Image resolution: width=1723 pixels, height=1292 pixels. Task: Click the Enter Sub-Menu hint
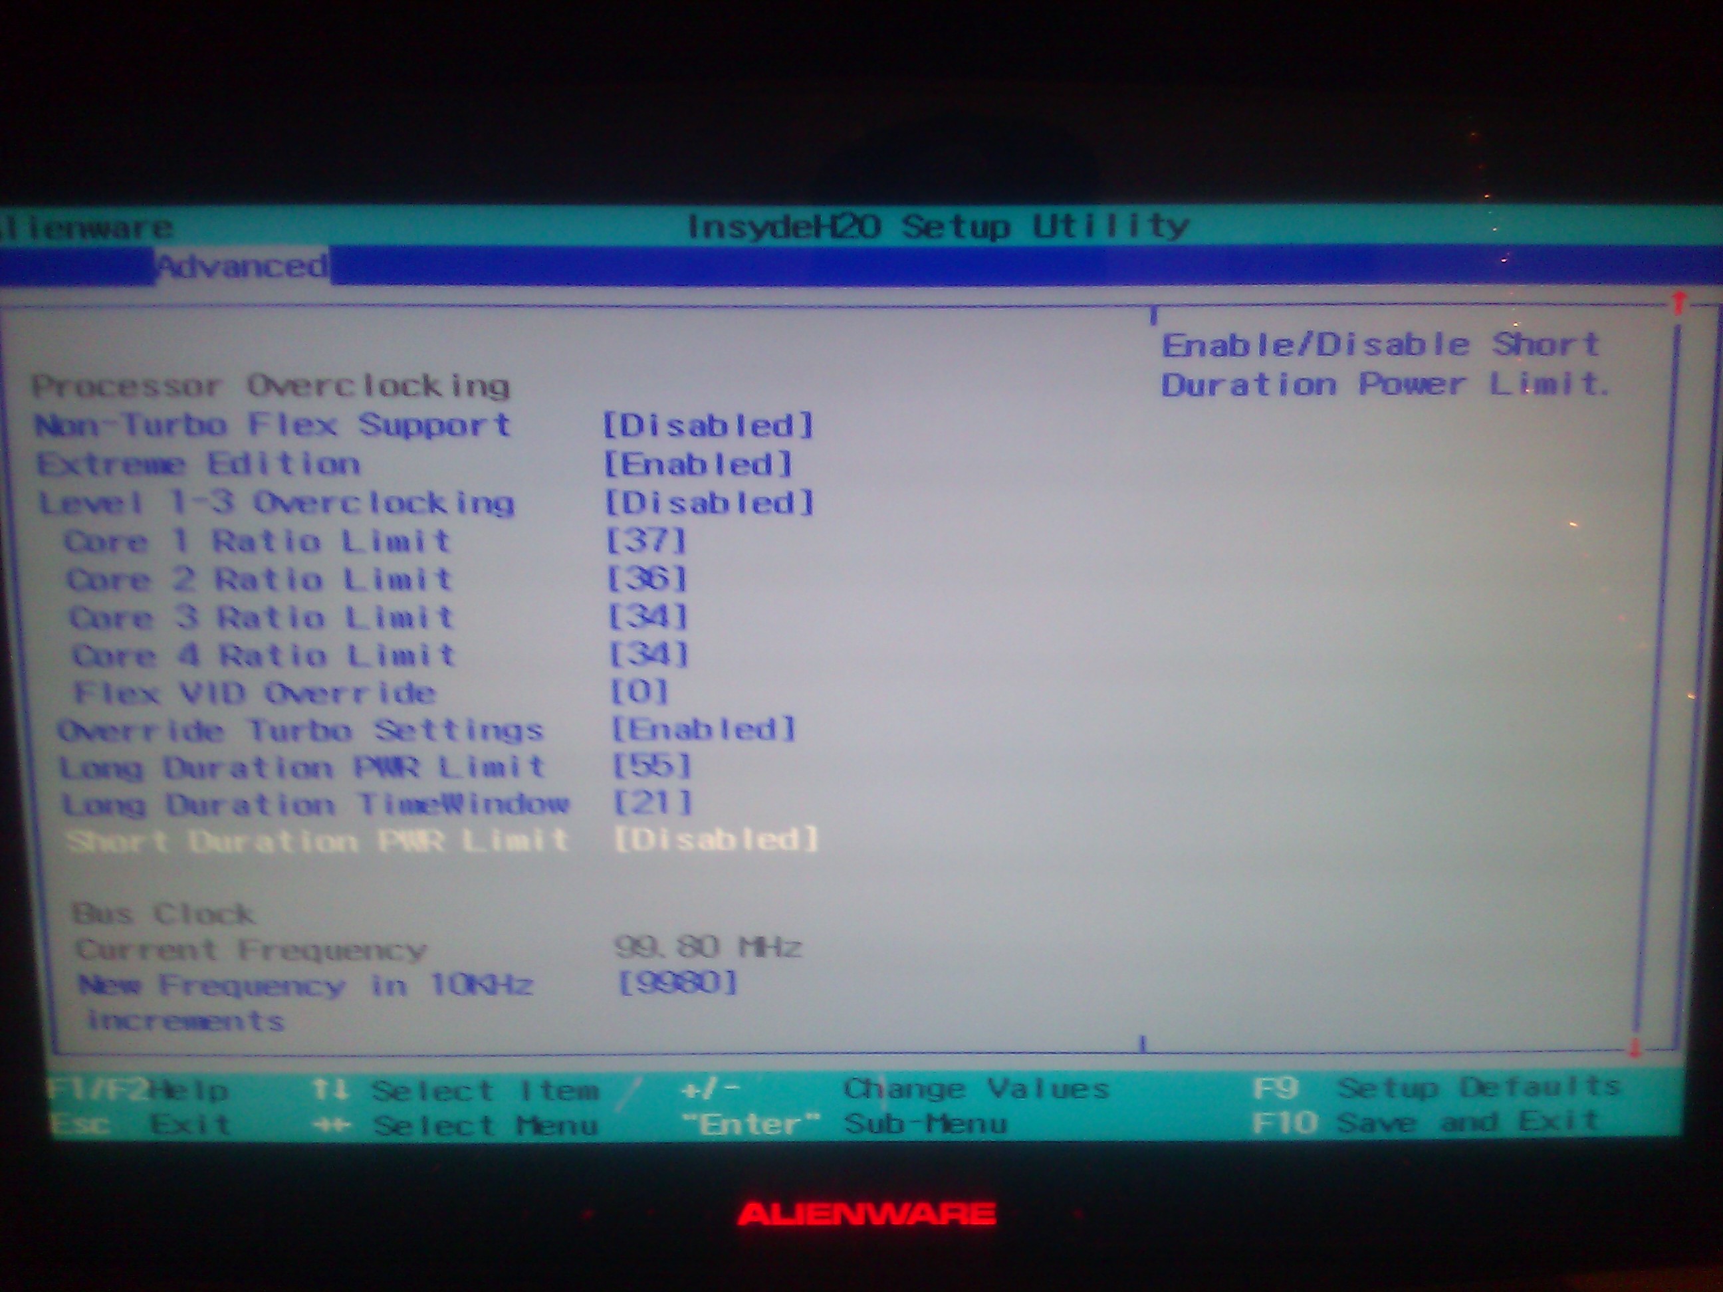click(x=844, y=1124)
